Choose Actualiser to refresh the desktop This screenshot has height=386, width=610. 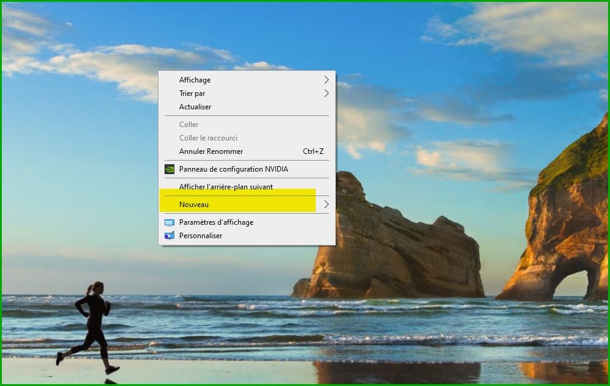tap(195, 107)
